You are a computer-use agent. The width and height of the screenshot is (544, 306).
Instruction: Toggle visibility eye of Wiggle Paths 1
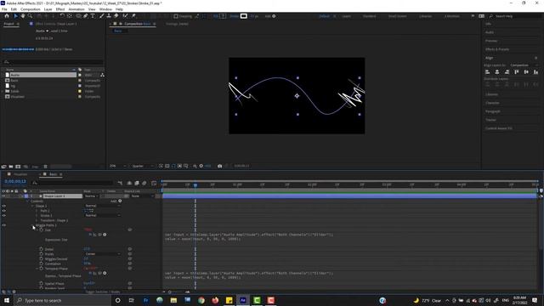3,225
